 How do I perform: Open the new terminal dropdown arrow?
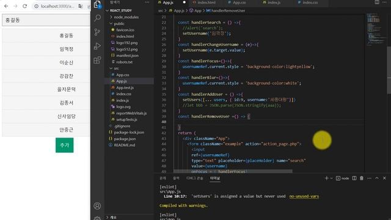[x=331, y=178]
